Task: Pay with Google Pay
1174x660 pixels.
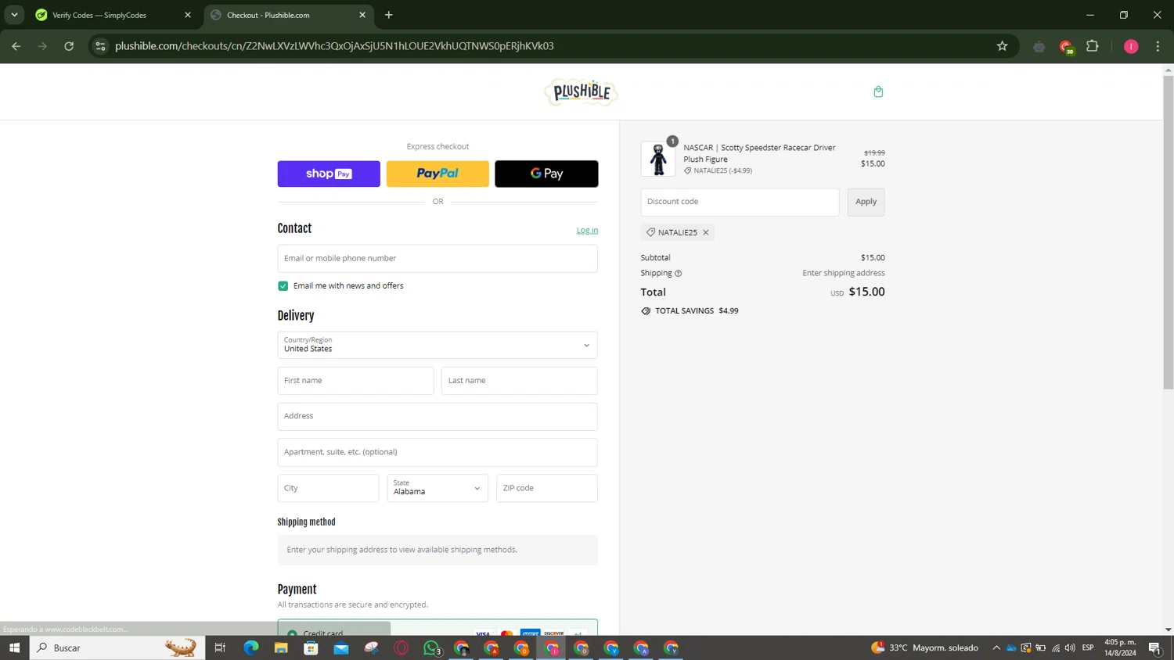Action: coord(546,174)
